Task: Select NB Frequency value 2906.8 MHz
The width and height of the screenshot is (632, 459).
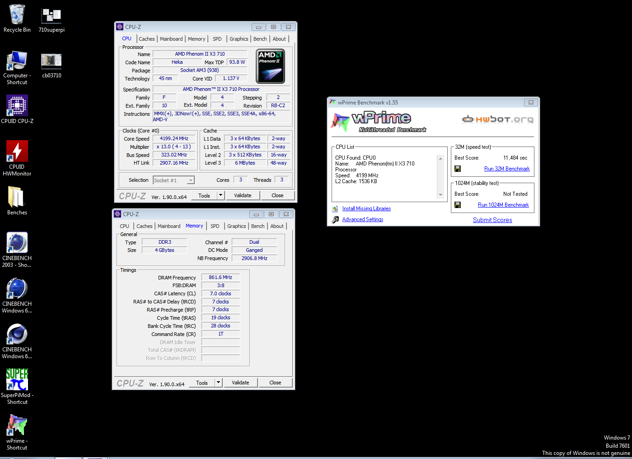Action: [x=254, y=258]
